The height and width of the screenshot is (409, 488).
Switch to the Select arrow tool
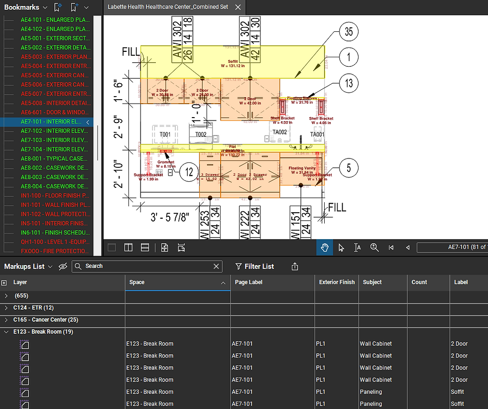pyautogui.click(x=341, y=247)
